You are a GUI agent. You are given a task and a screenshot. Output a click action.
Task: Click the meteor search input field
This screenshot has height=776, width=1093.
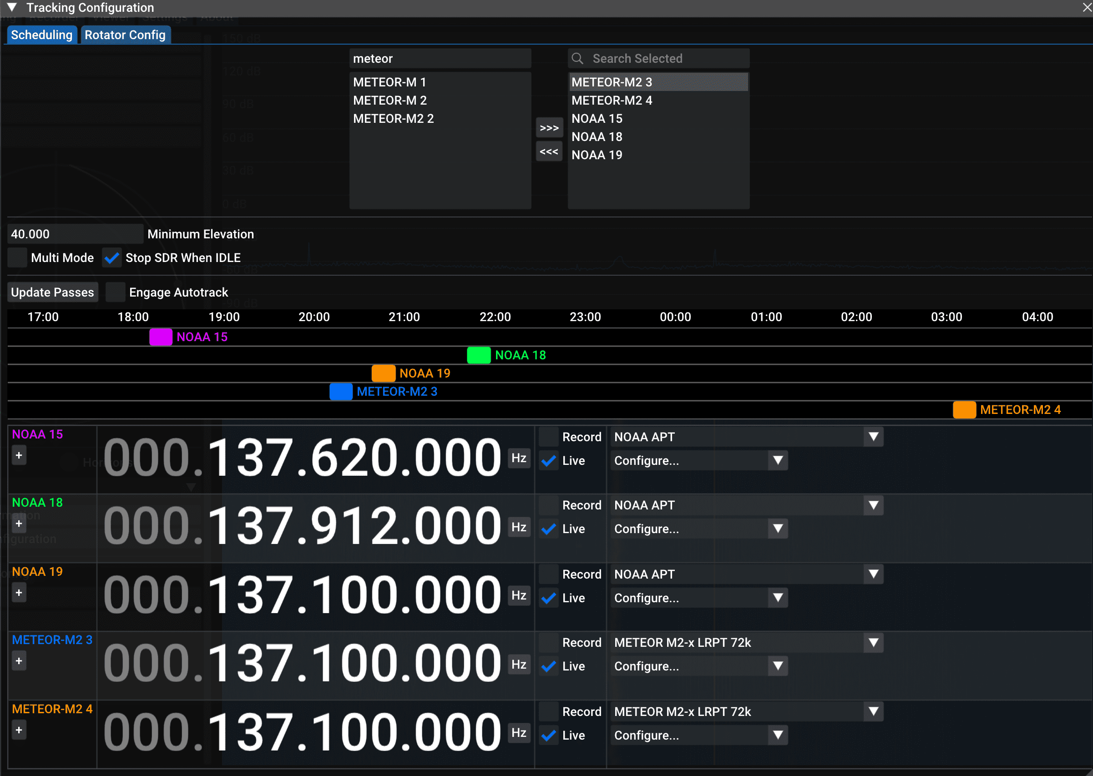pyautogui.click(x=440, y=58)
